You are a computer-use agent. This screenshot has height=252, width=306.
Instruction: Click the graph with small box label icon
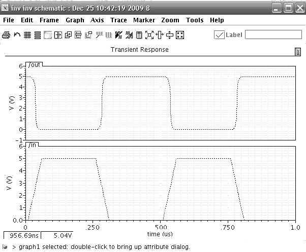click(x=88, y=35)
